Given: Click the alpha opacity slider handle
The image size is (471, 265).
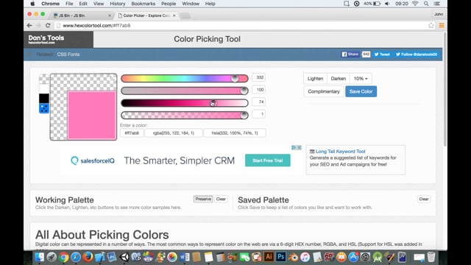Looking at the screenshot, I should pyautogui.click(x=244, y=115).
